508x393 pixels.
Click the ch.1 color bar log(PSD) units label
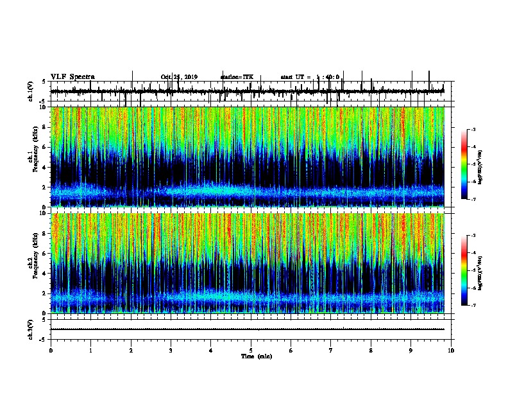[x=480, y=168]
